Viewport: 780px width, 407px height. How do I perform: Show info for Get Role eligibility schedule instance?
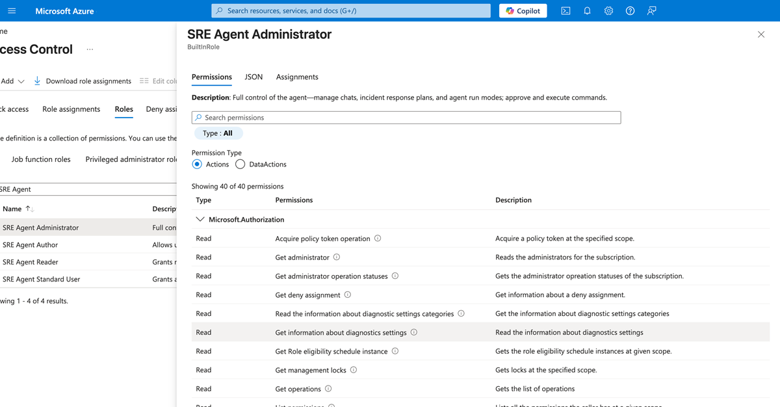(x=395, y=351)
